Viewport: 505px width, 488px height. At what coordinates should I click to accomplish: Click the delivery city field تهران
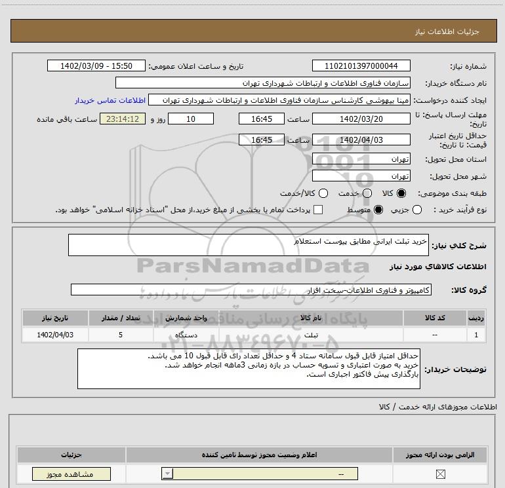(361, 176)
